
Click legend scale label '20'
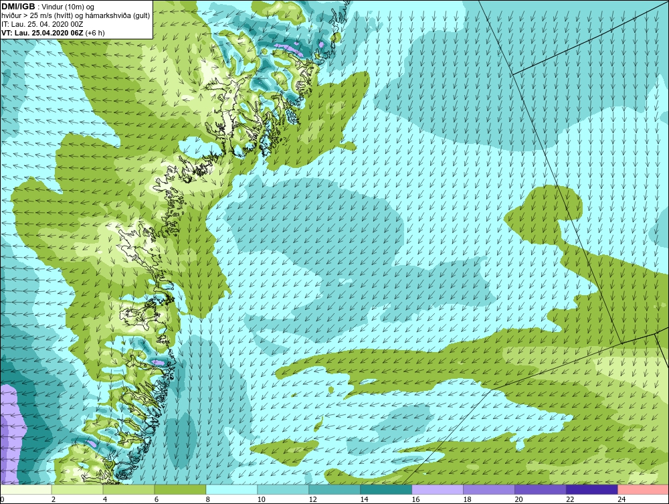tap(519, 499)
